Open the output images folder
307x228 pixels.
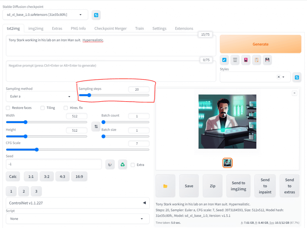pos(165,186)
